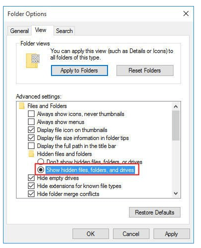Image resolution: width=201 pixels, height=248 pixels.
Task: Click the Reset Folders button
Action: [x=145, y=70]
